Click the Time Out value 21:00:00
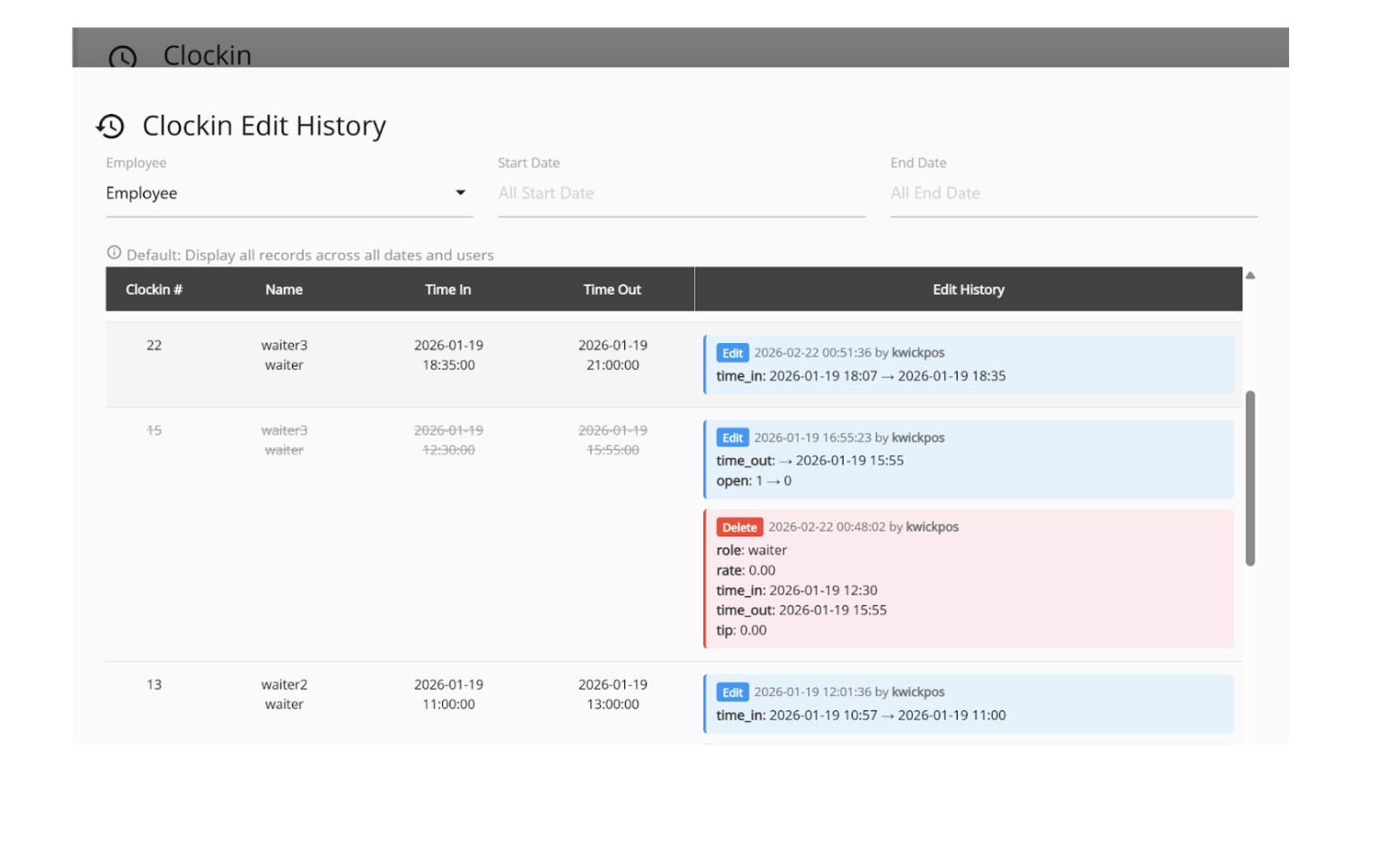1396x846 pixels. [613, 366]
